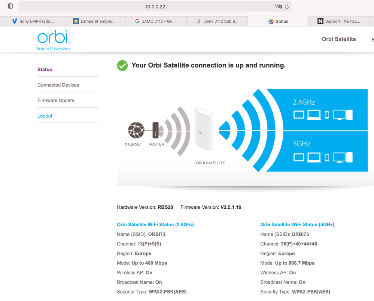The height and width of the screenshot is (301, 374).
Task: Go to Firmware Update page
Action: 56,100
